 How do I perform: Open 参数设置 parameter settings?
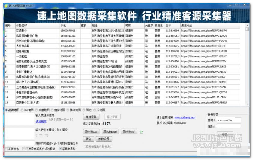pos(104,139)
